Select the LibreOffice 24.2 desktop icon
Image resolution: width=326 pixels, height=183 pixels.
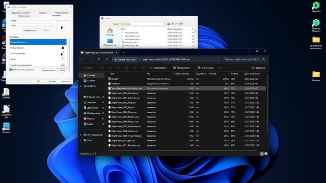click(6, 112)
